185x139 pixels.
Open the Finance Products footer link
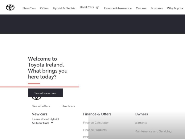(95, 130)
